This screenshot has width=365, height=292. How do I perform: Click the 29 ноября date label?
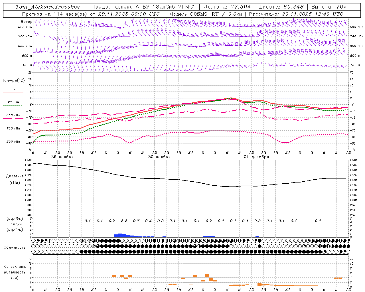click(62, 157)
